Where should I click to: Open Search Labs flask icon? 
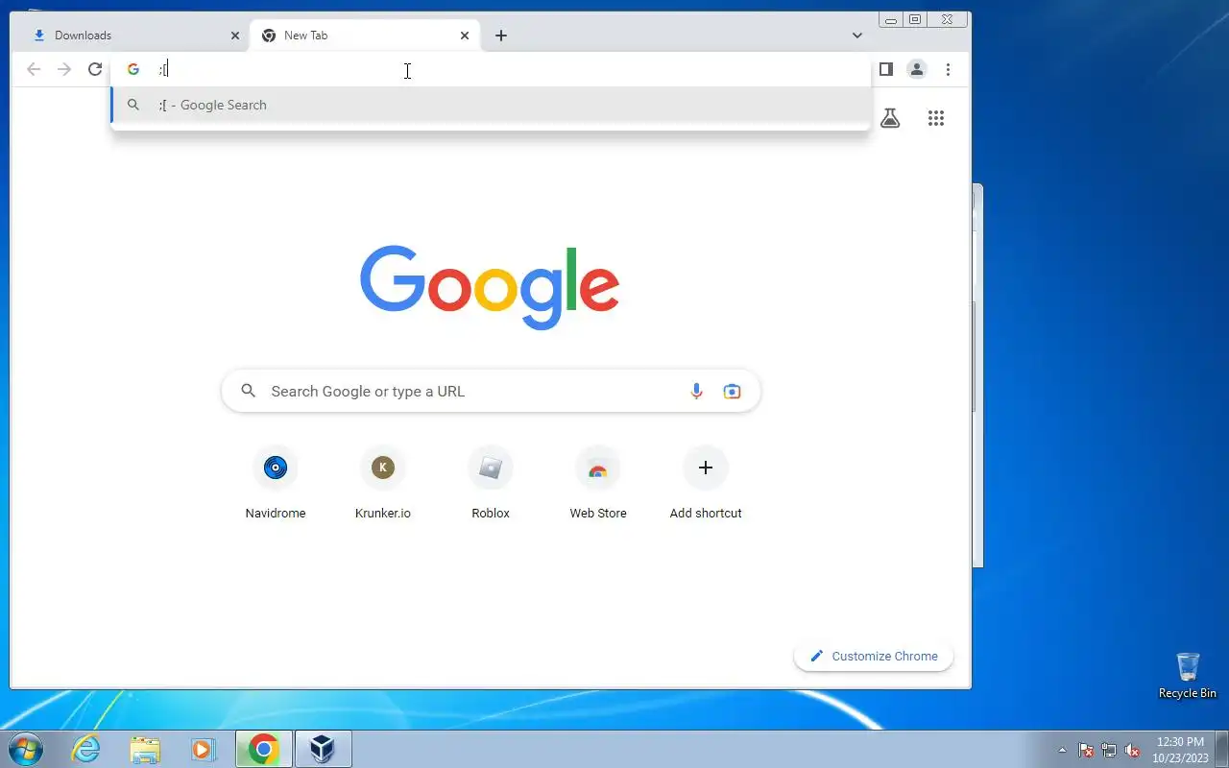click(890, 118)
